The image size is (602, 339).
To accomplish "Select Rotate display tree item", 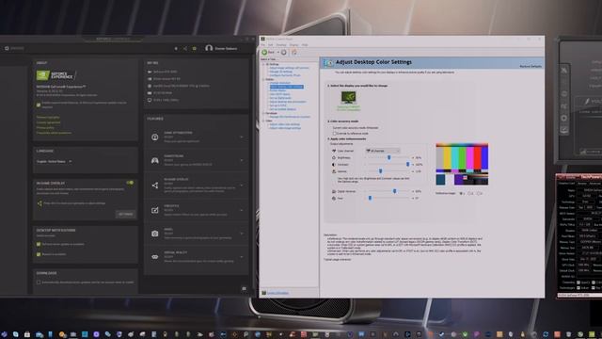I will (277, 90).
